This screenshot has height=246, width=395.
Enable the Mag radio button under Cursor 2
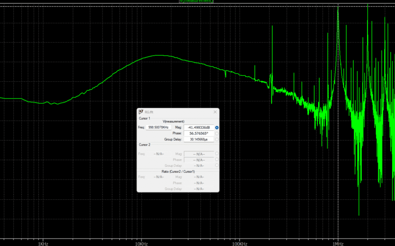(x=217, y=154)
